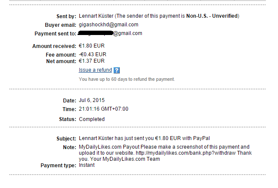Click the €1.80 EUR amount received value
Viewport: 278px width, 188px height.
pos(92,46)
